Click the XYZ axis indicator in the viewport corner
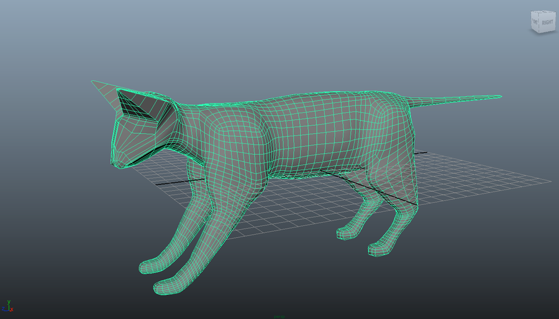The width and height of the screenshot is (559, 319). click(7, 307)
